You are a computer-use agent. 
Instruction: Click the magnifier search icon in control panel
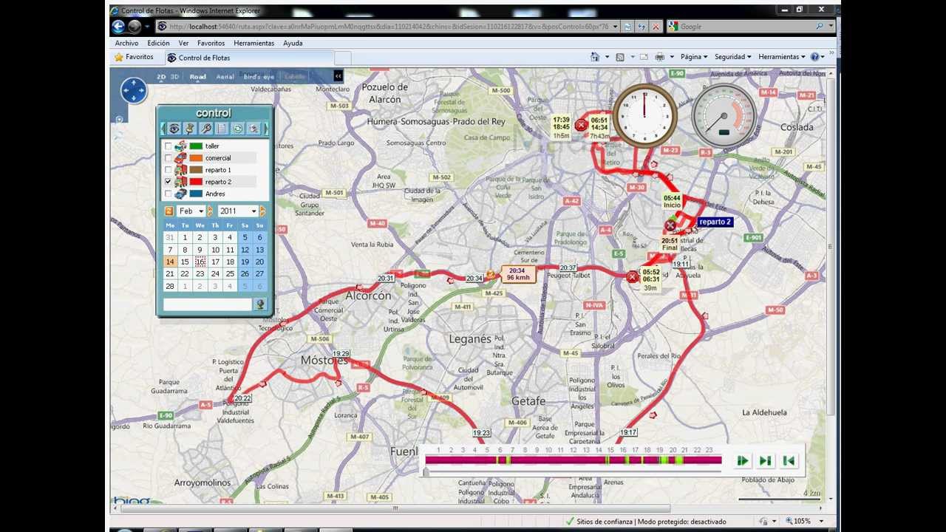(206, 129)
